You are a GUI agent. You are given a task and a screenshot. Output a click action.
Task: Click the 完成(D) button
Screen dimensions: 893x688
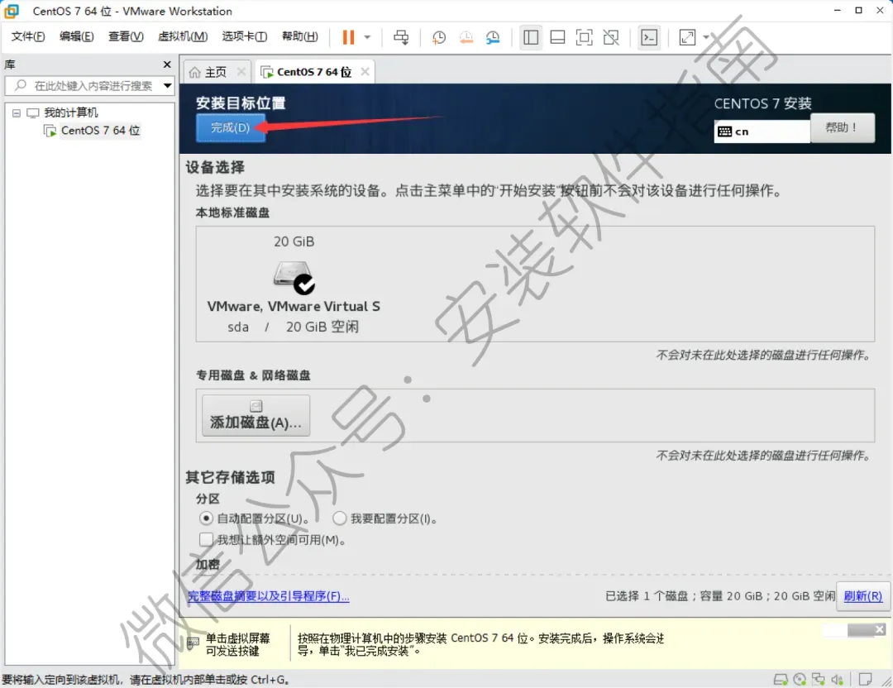tap(230, 127)
